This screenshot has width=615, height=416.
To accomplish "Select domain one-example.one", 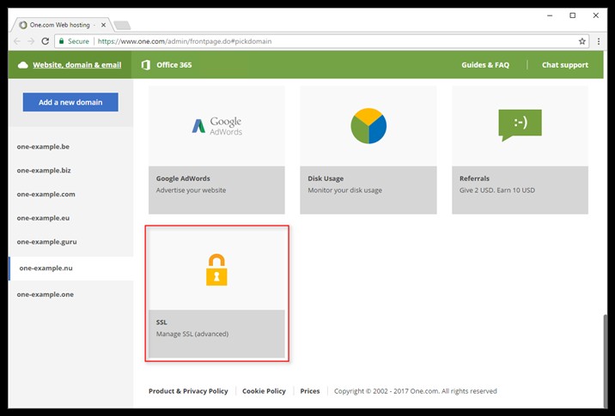I will [x=46, y=294].
